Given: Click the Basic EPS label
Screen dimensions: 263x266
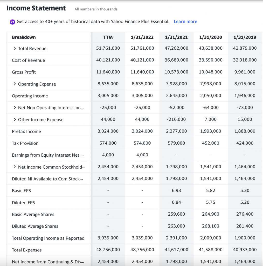Looking at the screenshot, I should pos(21,191).
